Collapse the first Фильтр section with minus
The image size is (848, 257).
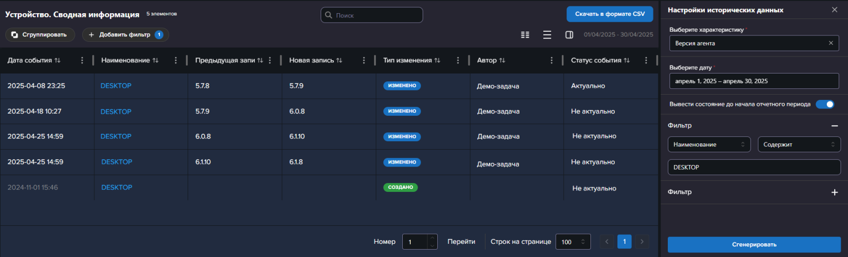point(835,126)
